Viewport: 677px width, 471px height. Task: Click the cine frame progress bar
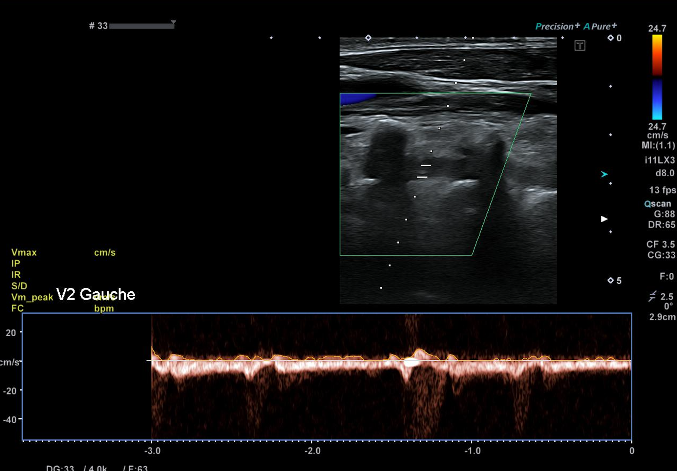pyautogui.click(x=141, y=26)
